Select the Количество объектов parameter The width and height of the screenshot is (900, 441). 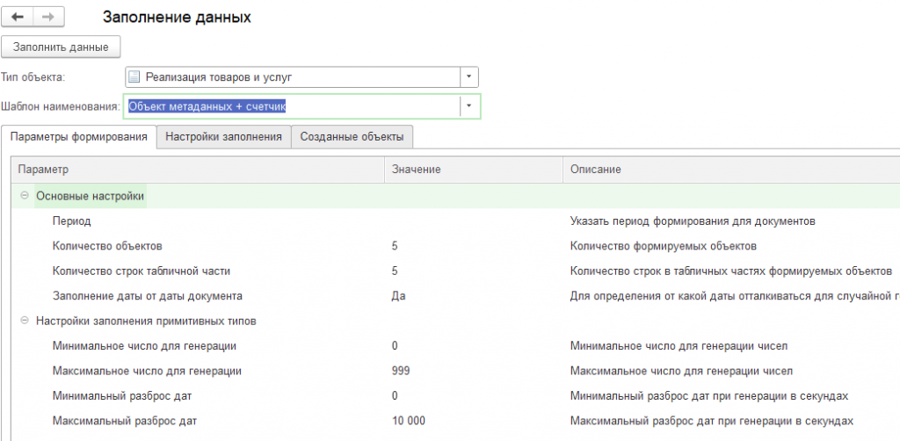coord(107,246)
